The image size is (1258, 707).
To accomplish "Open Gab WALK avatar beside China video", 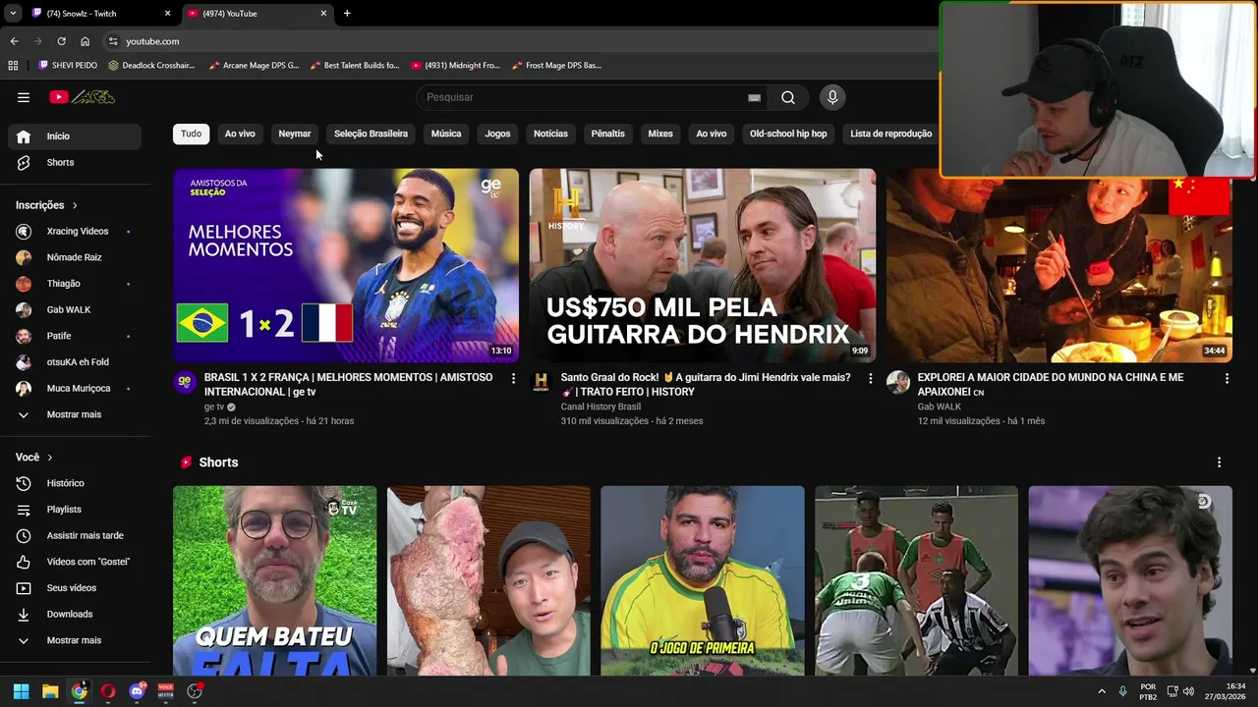I will 897,382.
